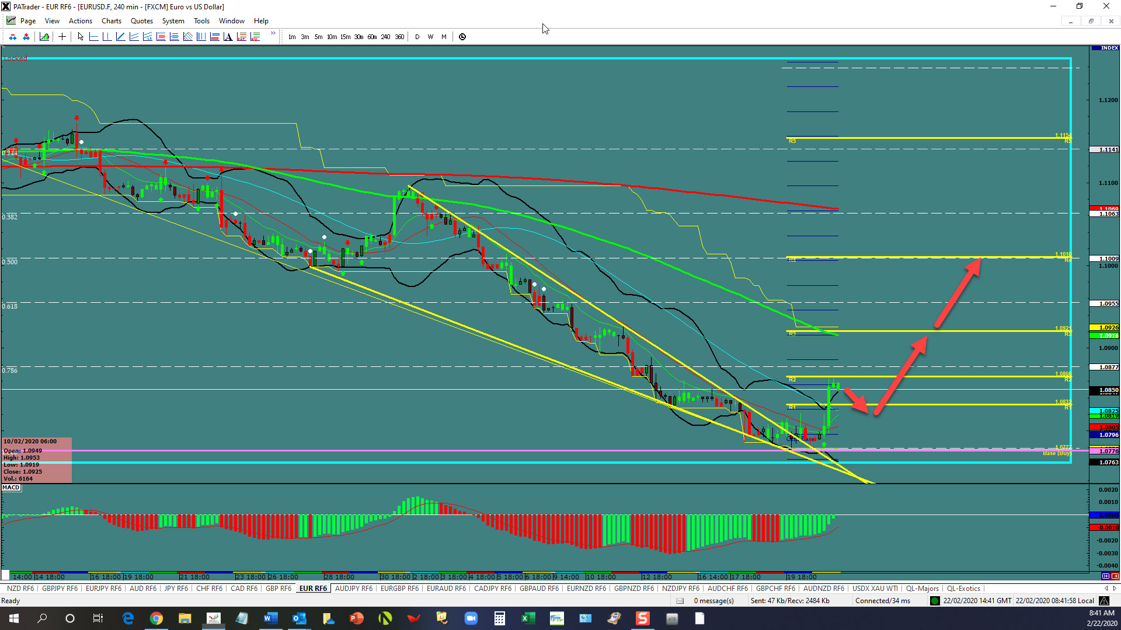
Task: Open Windows Start menu
Action: point(14,618)
